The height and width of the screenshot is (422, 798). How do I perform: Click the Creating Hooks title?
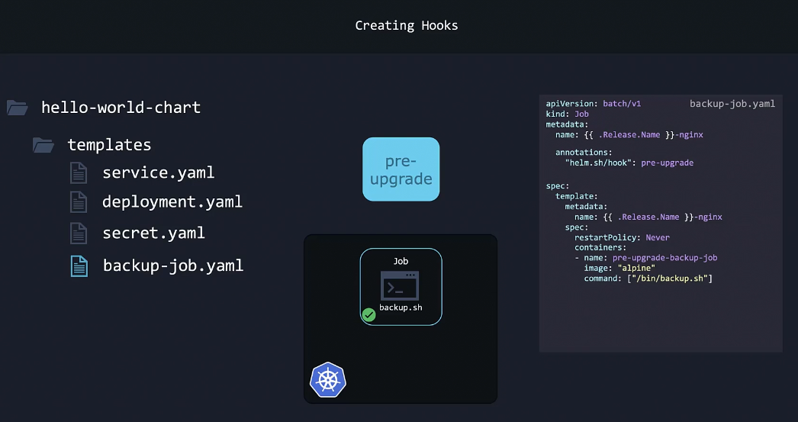pyautogui.click(x=407, y=25)
